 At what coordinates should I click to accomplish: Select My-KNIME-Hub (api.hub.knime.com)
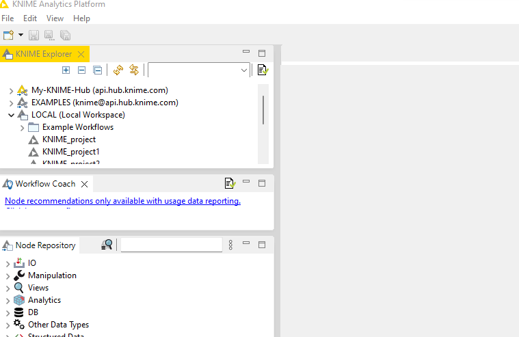[100, 90]
